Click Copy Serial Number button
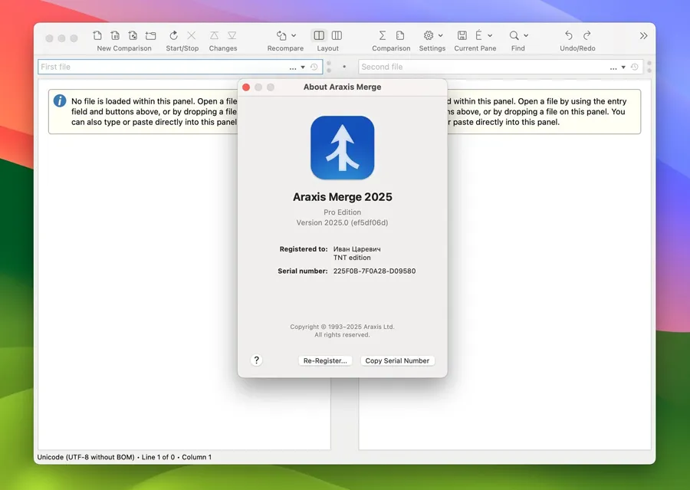The height and width of the screenshot is (490, 690). coord(397,360)
